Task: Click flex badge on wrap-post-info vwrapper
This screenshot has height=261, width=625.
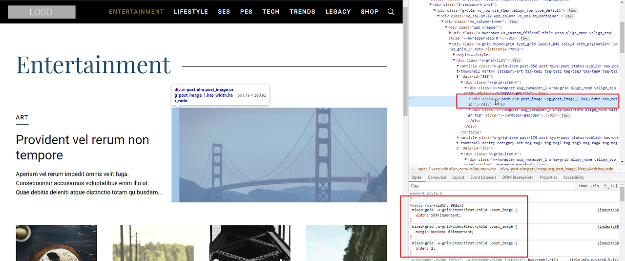Action: tap(565, 115)
